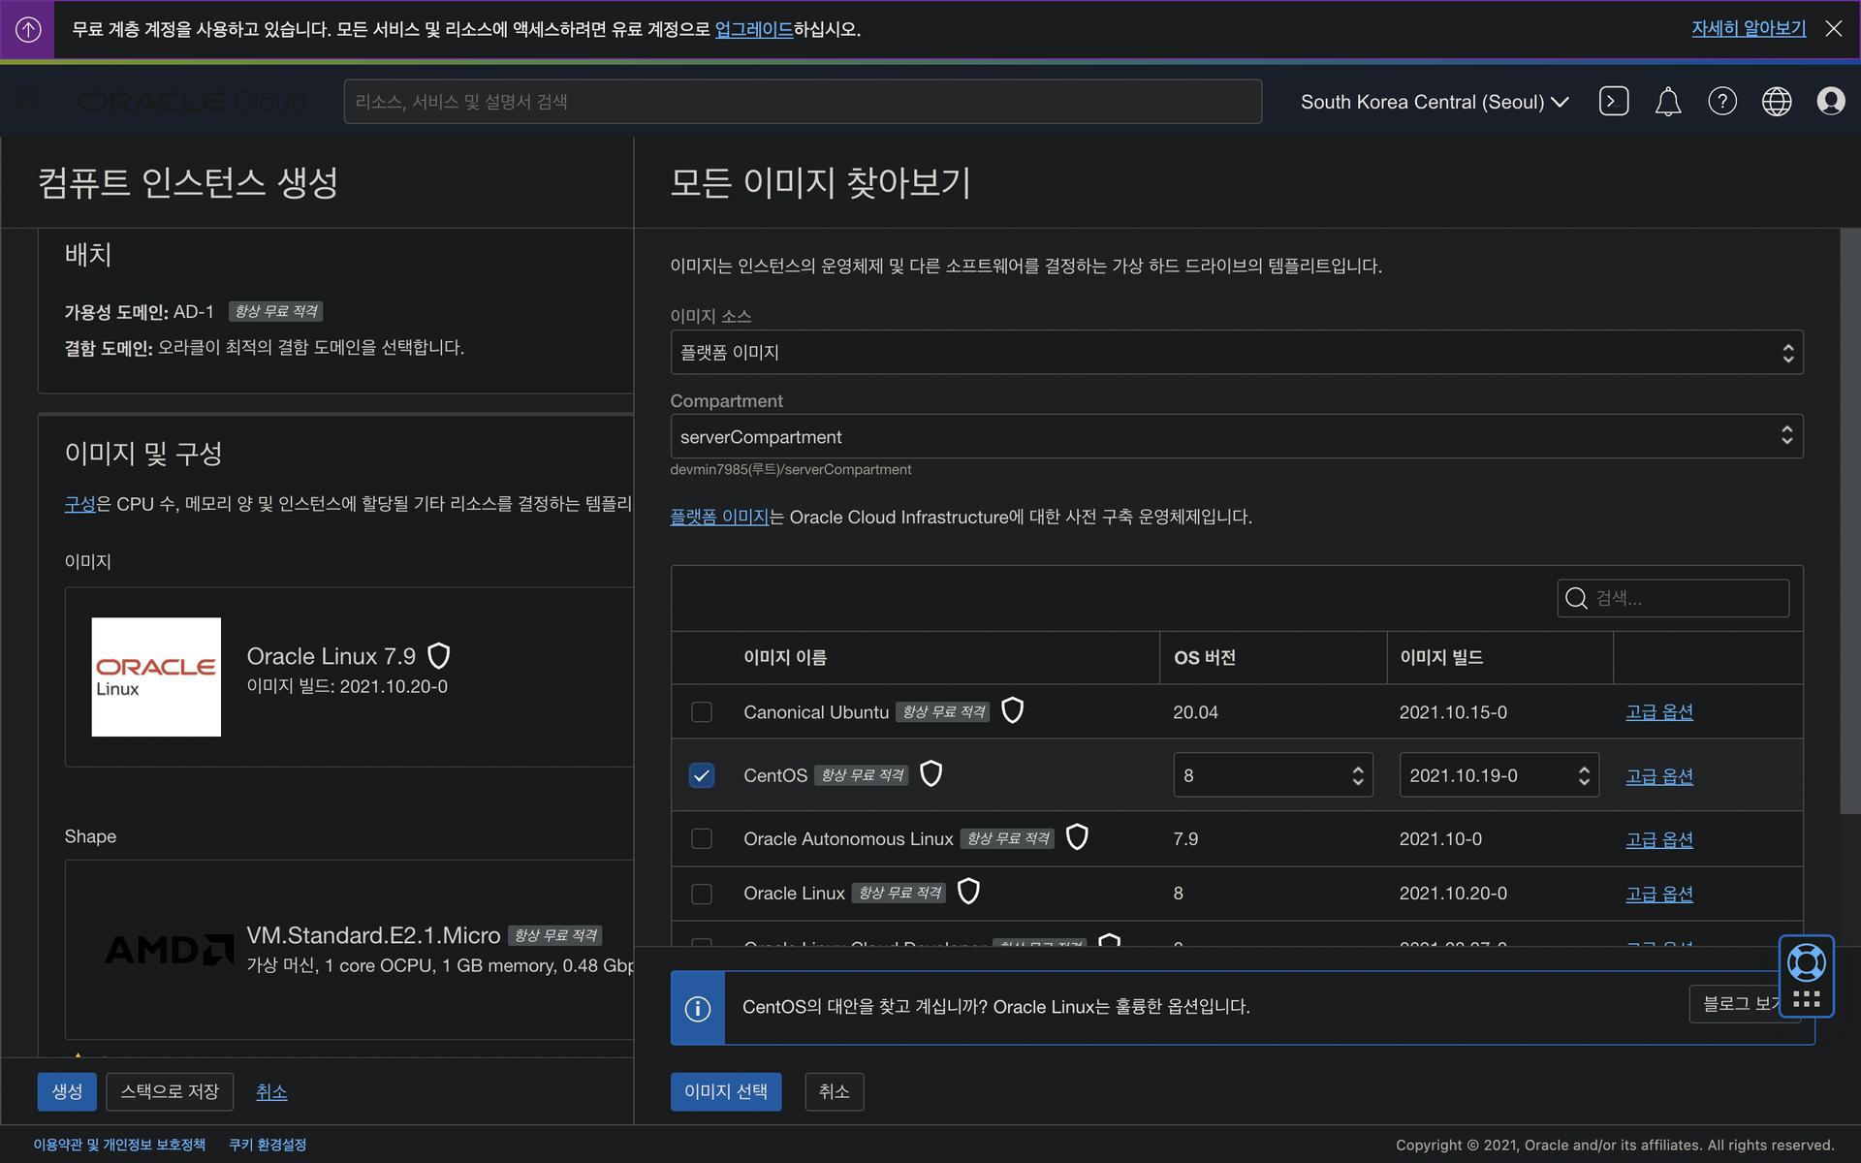Uncheck the CentOS image checkbox
Screen dimensions: 1861x1163
[701, 775]
